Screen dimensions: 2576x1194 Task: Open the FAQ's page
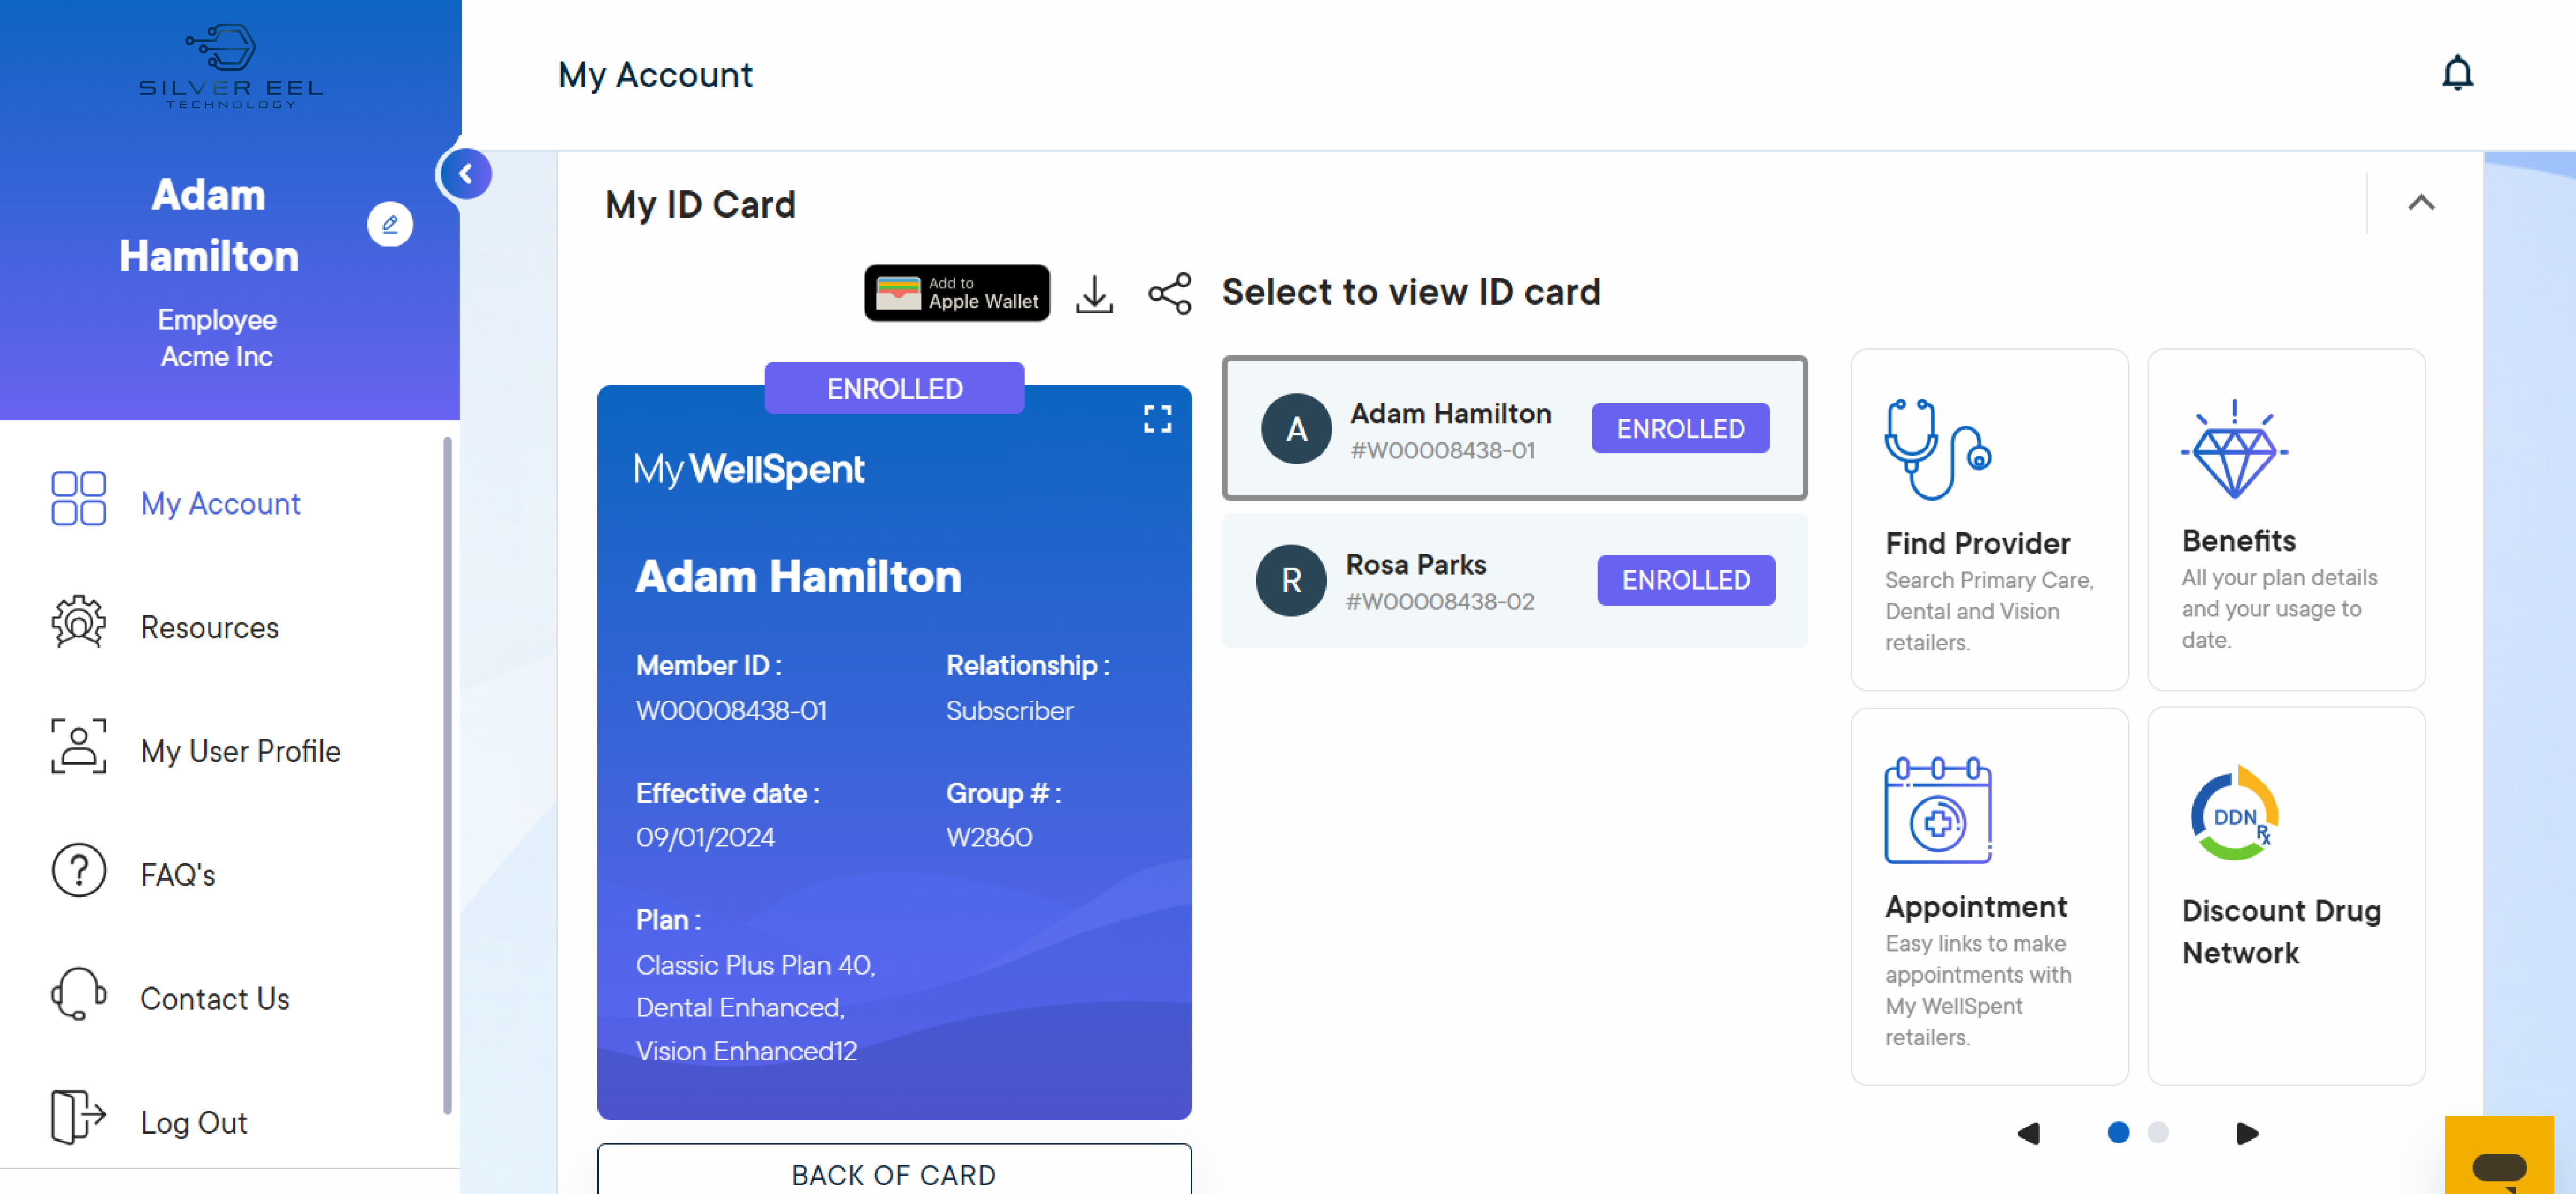click(x=177, y=875)
